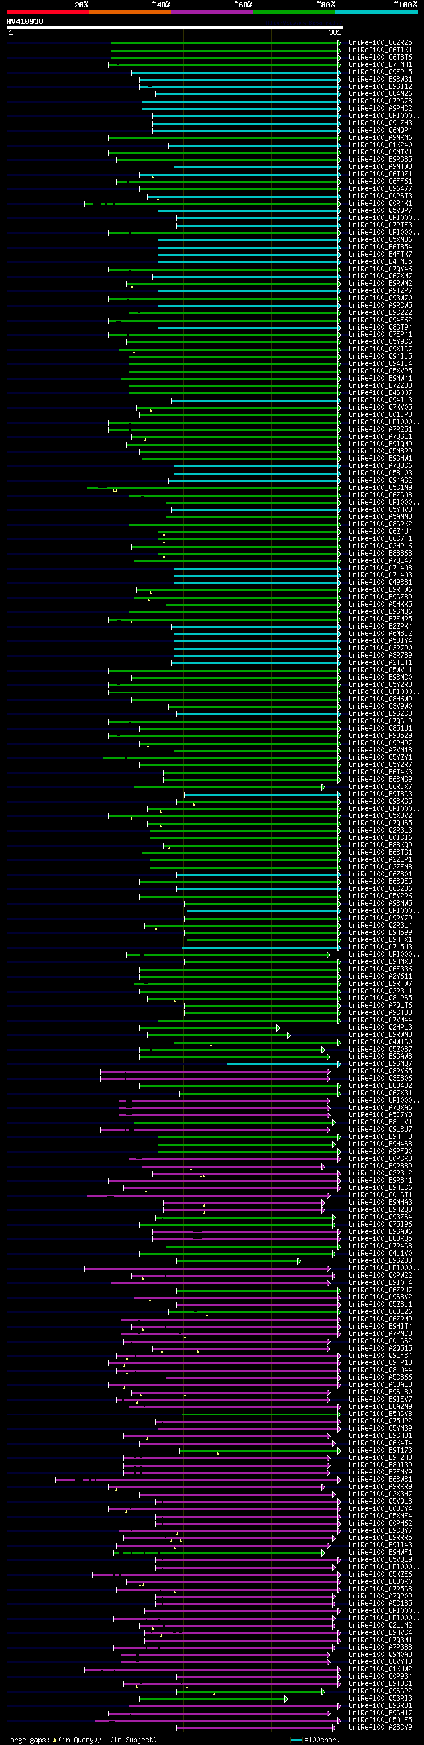Viewport: 424px width, 1745px height.
Task: Open hit UniRef100_B7FMH1
Action: click(x=380, y=65)
